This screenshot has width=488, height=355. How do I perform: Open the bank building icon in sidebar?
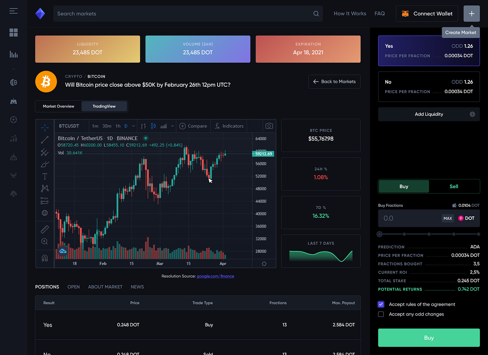[x=13, y=157]
